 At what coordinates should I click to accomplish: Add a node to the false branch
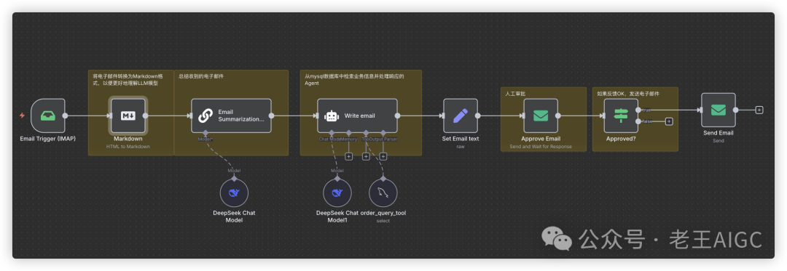click(x=669, y=121)
